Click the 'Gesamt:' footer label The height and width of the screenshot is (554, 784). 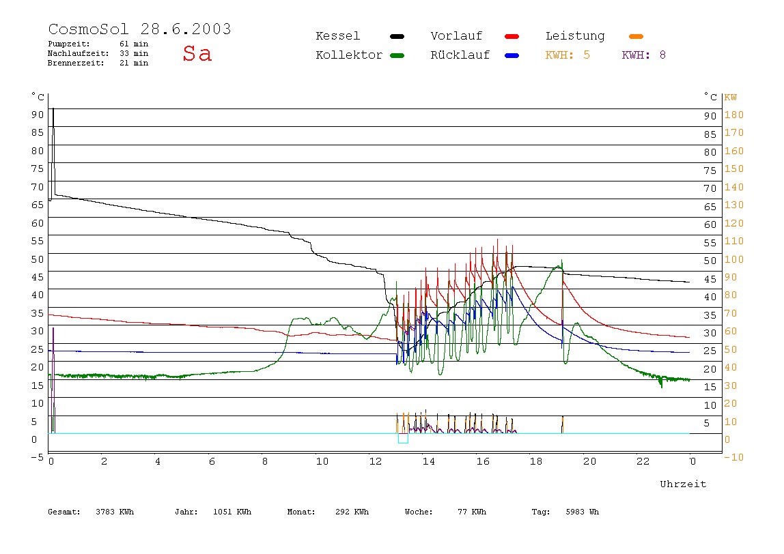tap(64, 512)
